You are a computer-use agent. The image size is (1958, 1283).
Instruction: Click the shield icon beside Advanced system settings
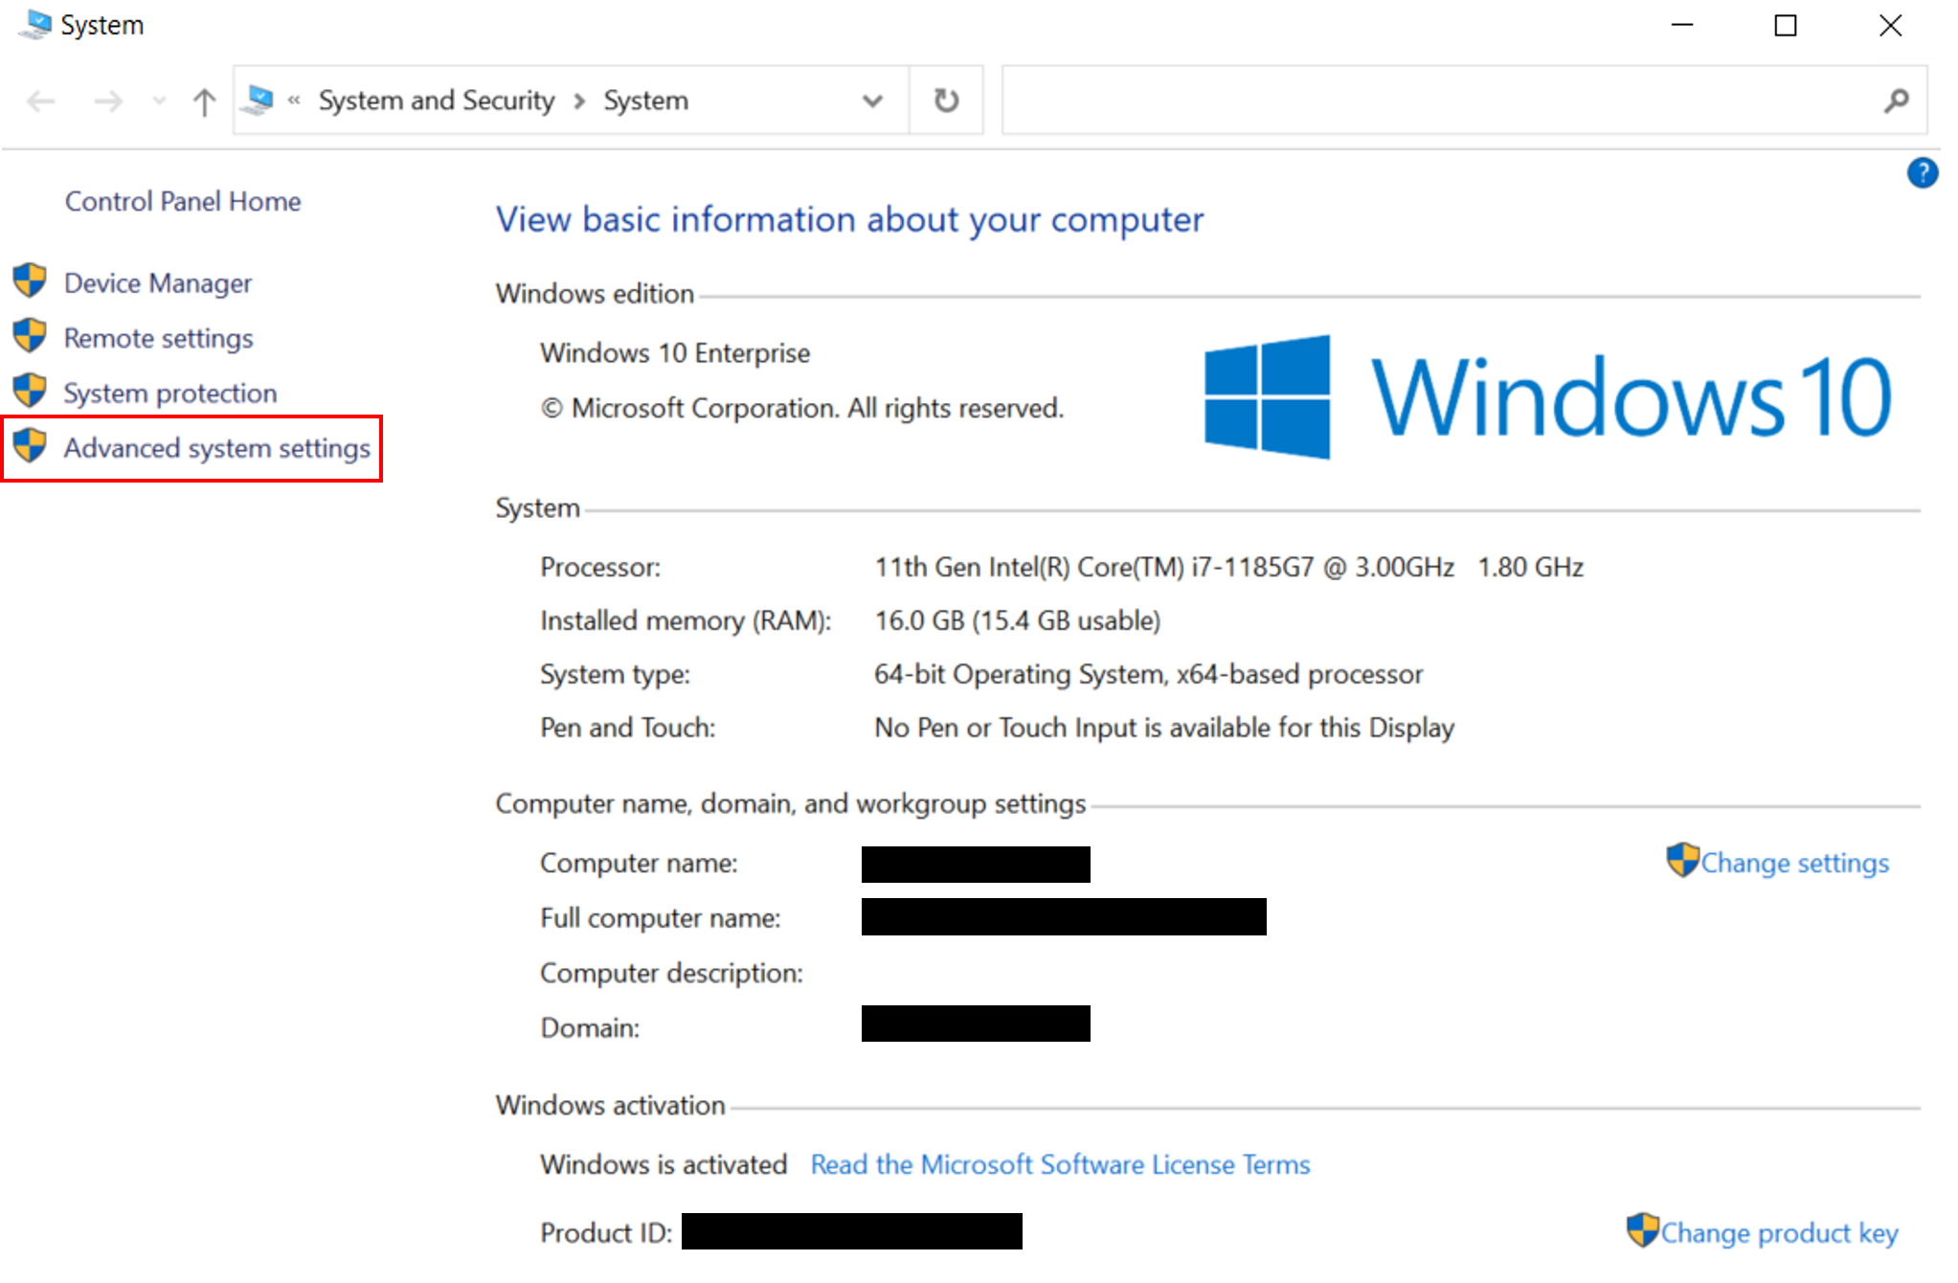click(30, 445)
